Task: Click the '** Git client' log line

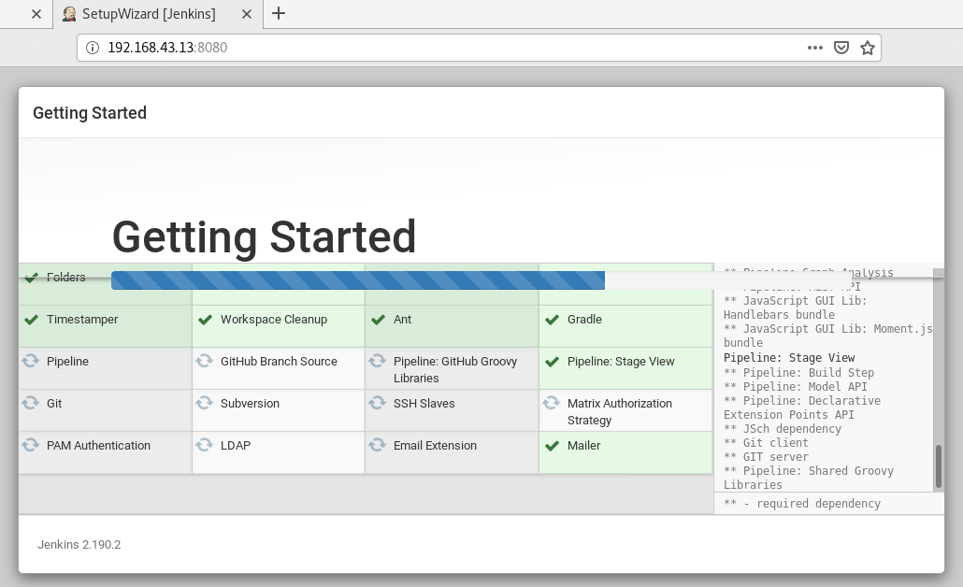Action: click(766, 443)
